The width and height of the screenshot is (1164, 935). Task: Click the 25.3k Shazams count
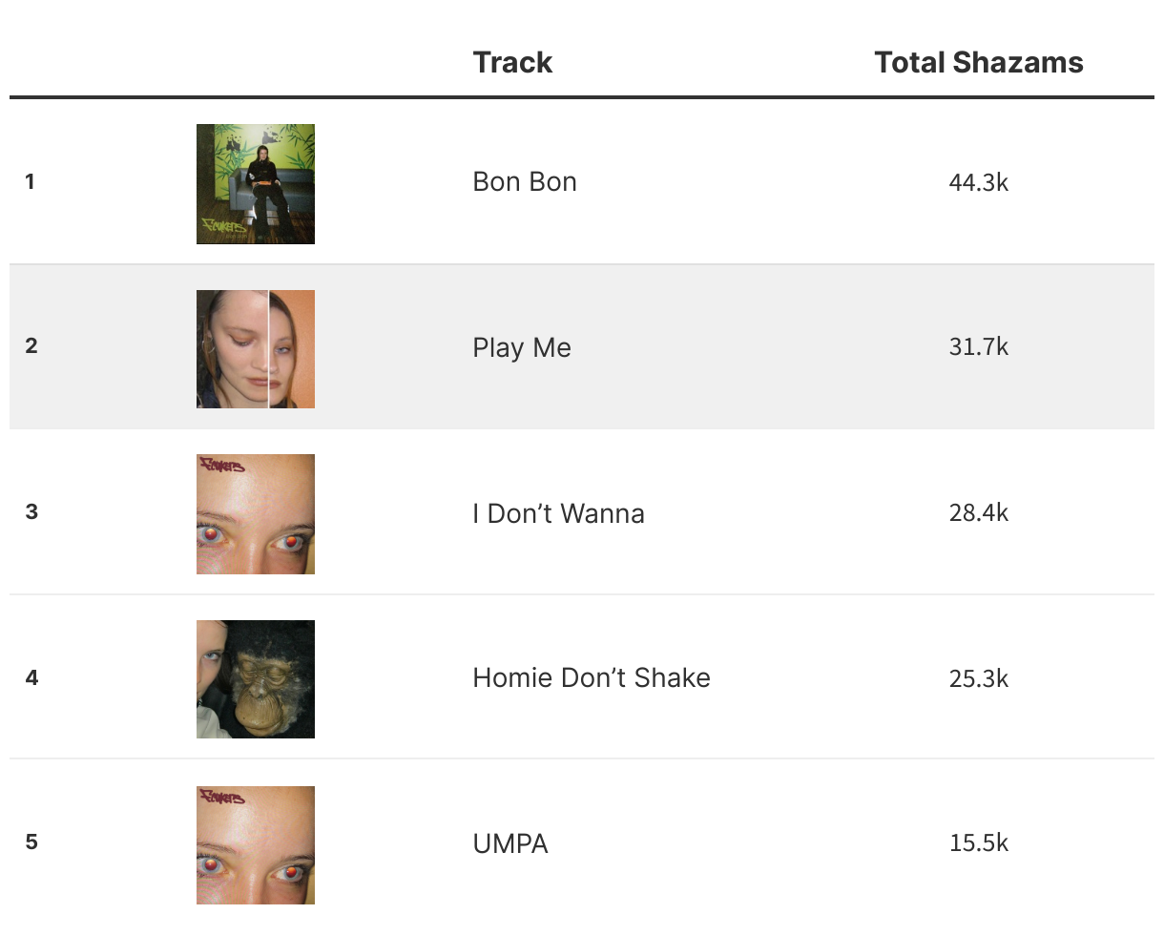978,677
